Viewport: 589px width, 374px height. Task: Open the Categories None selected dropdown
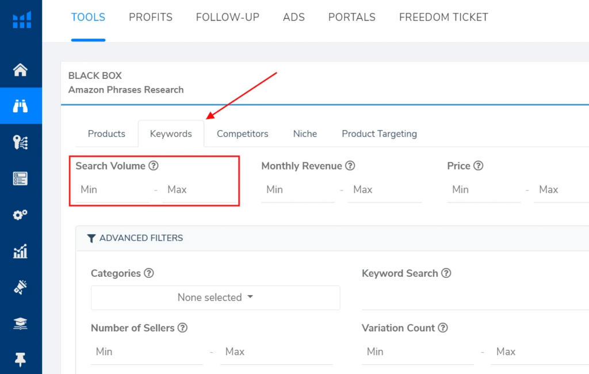[x=216, y=297]
